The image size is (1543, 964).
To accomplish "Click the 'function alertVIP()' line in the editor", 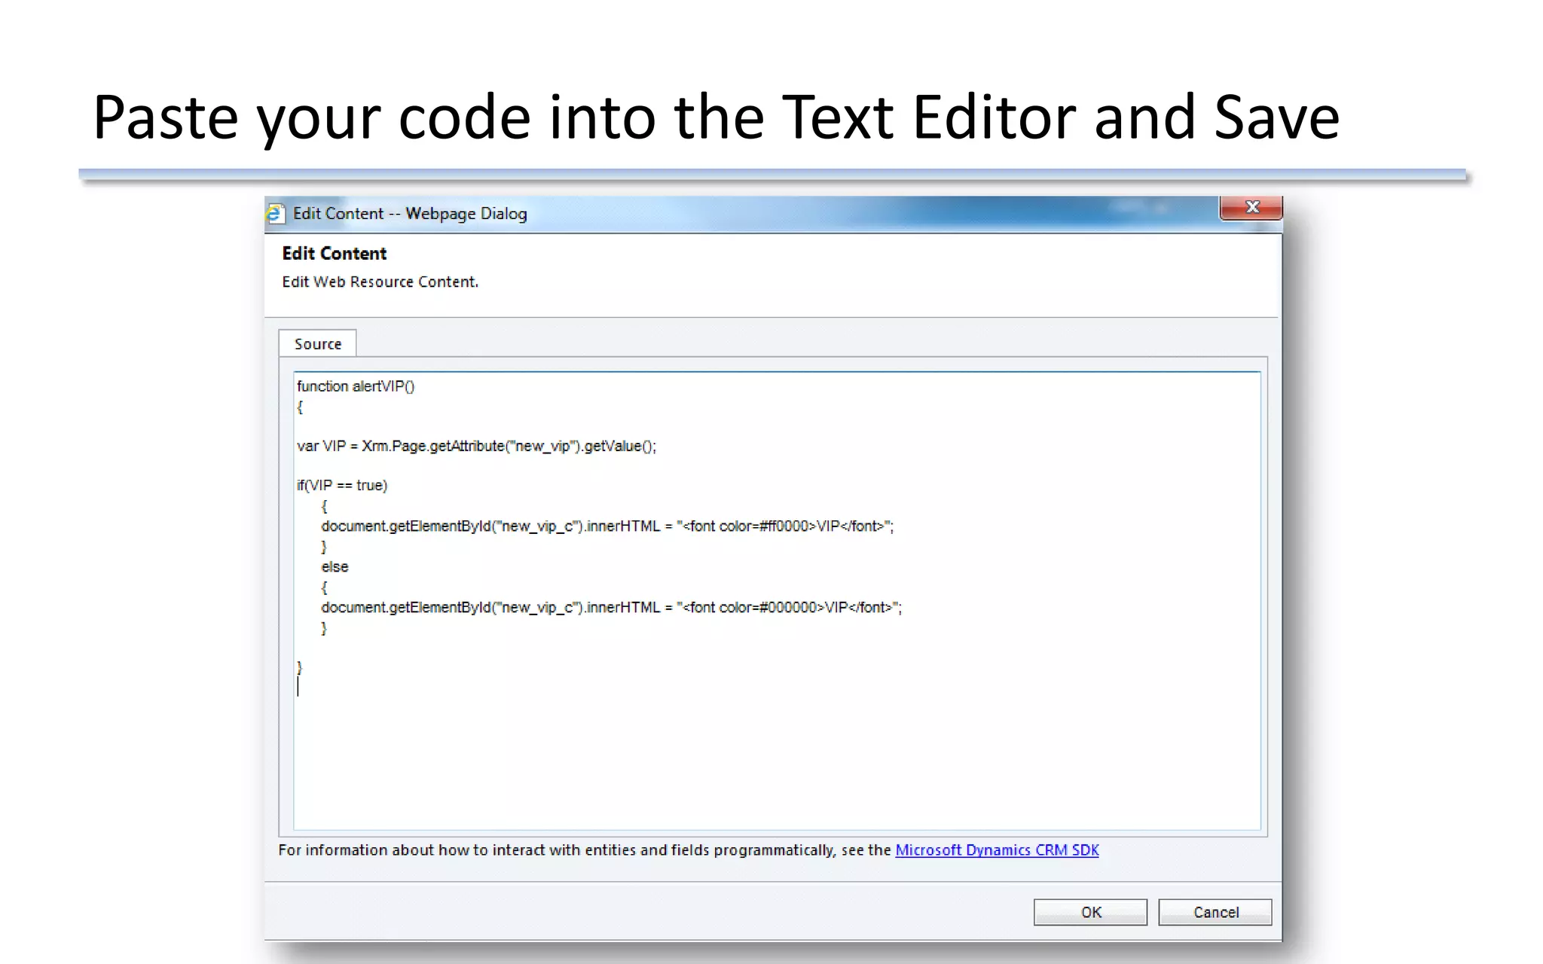I will 356,386.
